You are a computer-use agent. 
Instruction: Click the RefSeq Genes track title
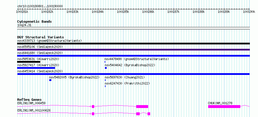[x=30, y=100]
